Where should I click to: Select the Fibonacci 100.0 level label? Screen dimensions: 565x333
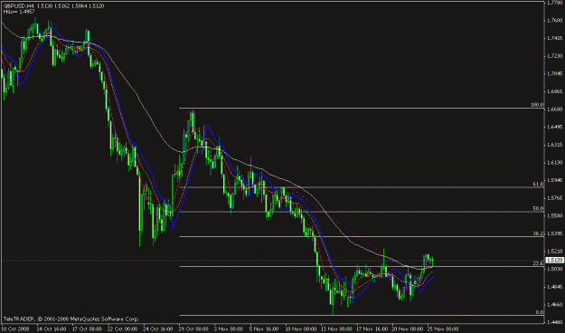click(x=537, y=105)
